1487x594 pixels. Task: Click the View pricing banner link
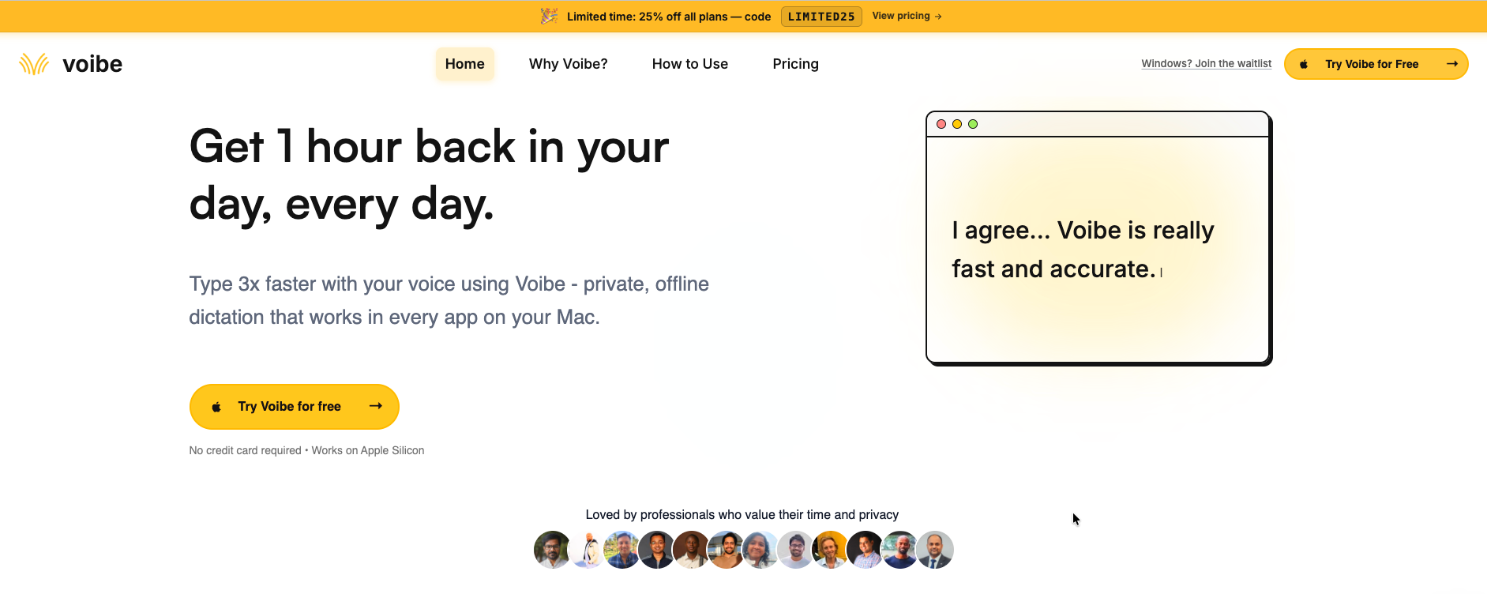point(907,16)
